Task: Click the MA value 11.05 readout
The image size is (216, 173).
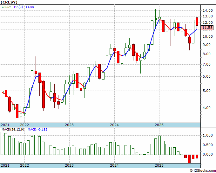Action: 30,7
